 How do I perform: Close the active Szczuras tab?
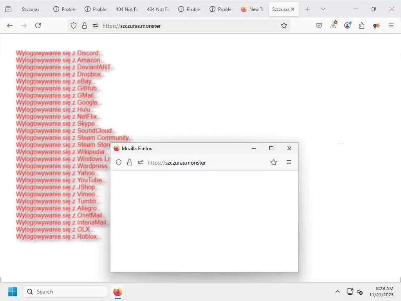coord(293,9)
